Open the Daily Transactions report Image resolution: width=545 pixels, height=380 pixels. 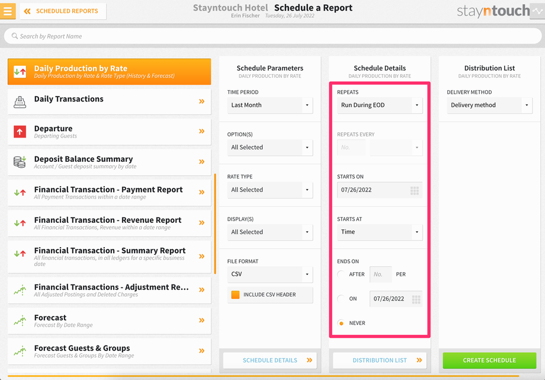click(109, 101)
